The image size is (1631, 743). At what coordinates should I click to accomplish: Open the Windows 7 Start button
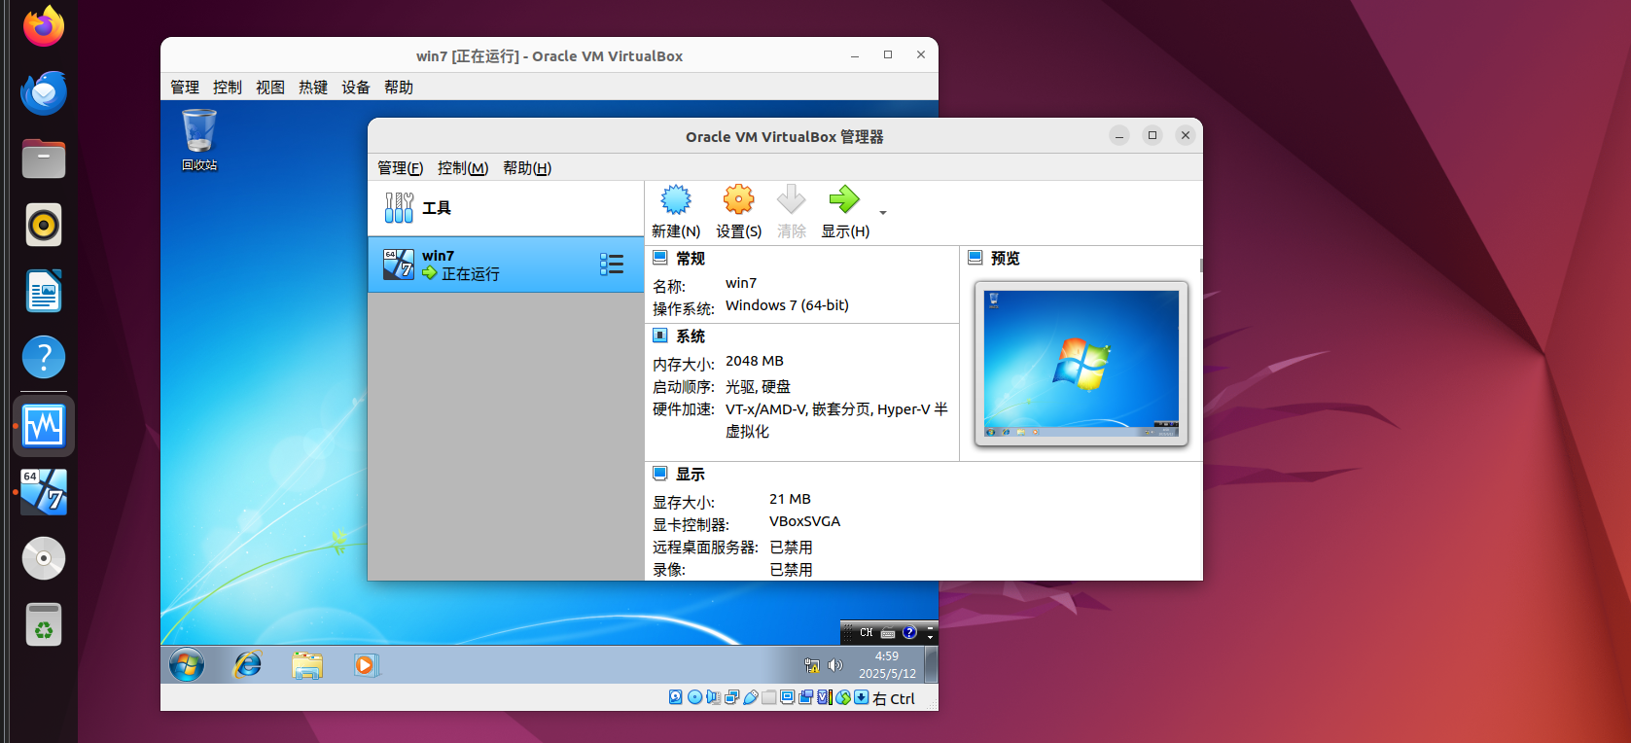coord(187,665)
